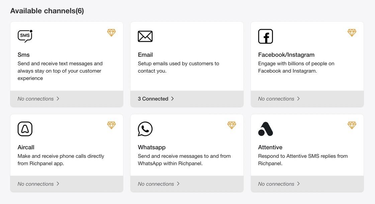The image size is (375, 204).
Task: Click the SMS speech bubble icon
Action: tap(25, 36)
